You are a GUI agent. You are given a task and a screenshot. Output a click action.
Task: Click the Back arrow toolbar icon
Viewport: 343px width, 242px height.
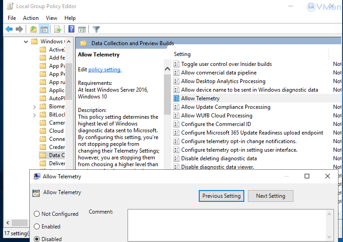pos(9,29)
